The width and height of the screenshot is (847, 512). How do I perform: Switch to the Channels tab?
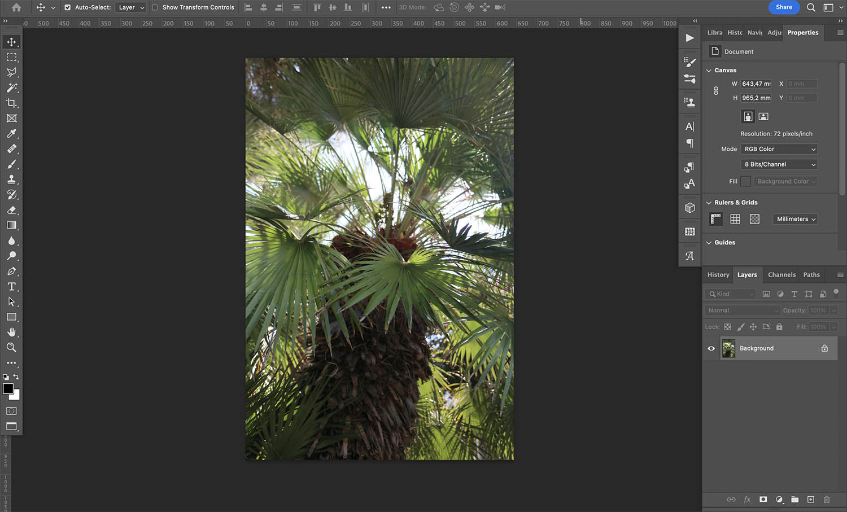pos(781,274)
